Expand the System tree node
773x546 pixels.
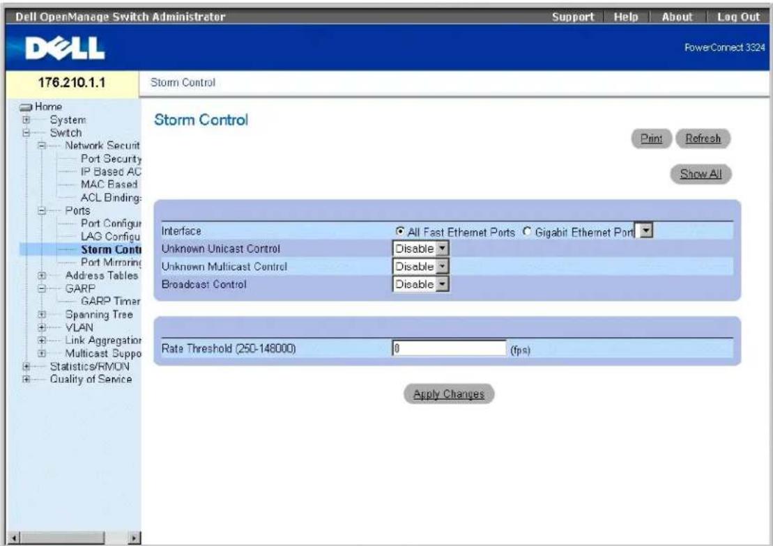coord(26,120)
